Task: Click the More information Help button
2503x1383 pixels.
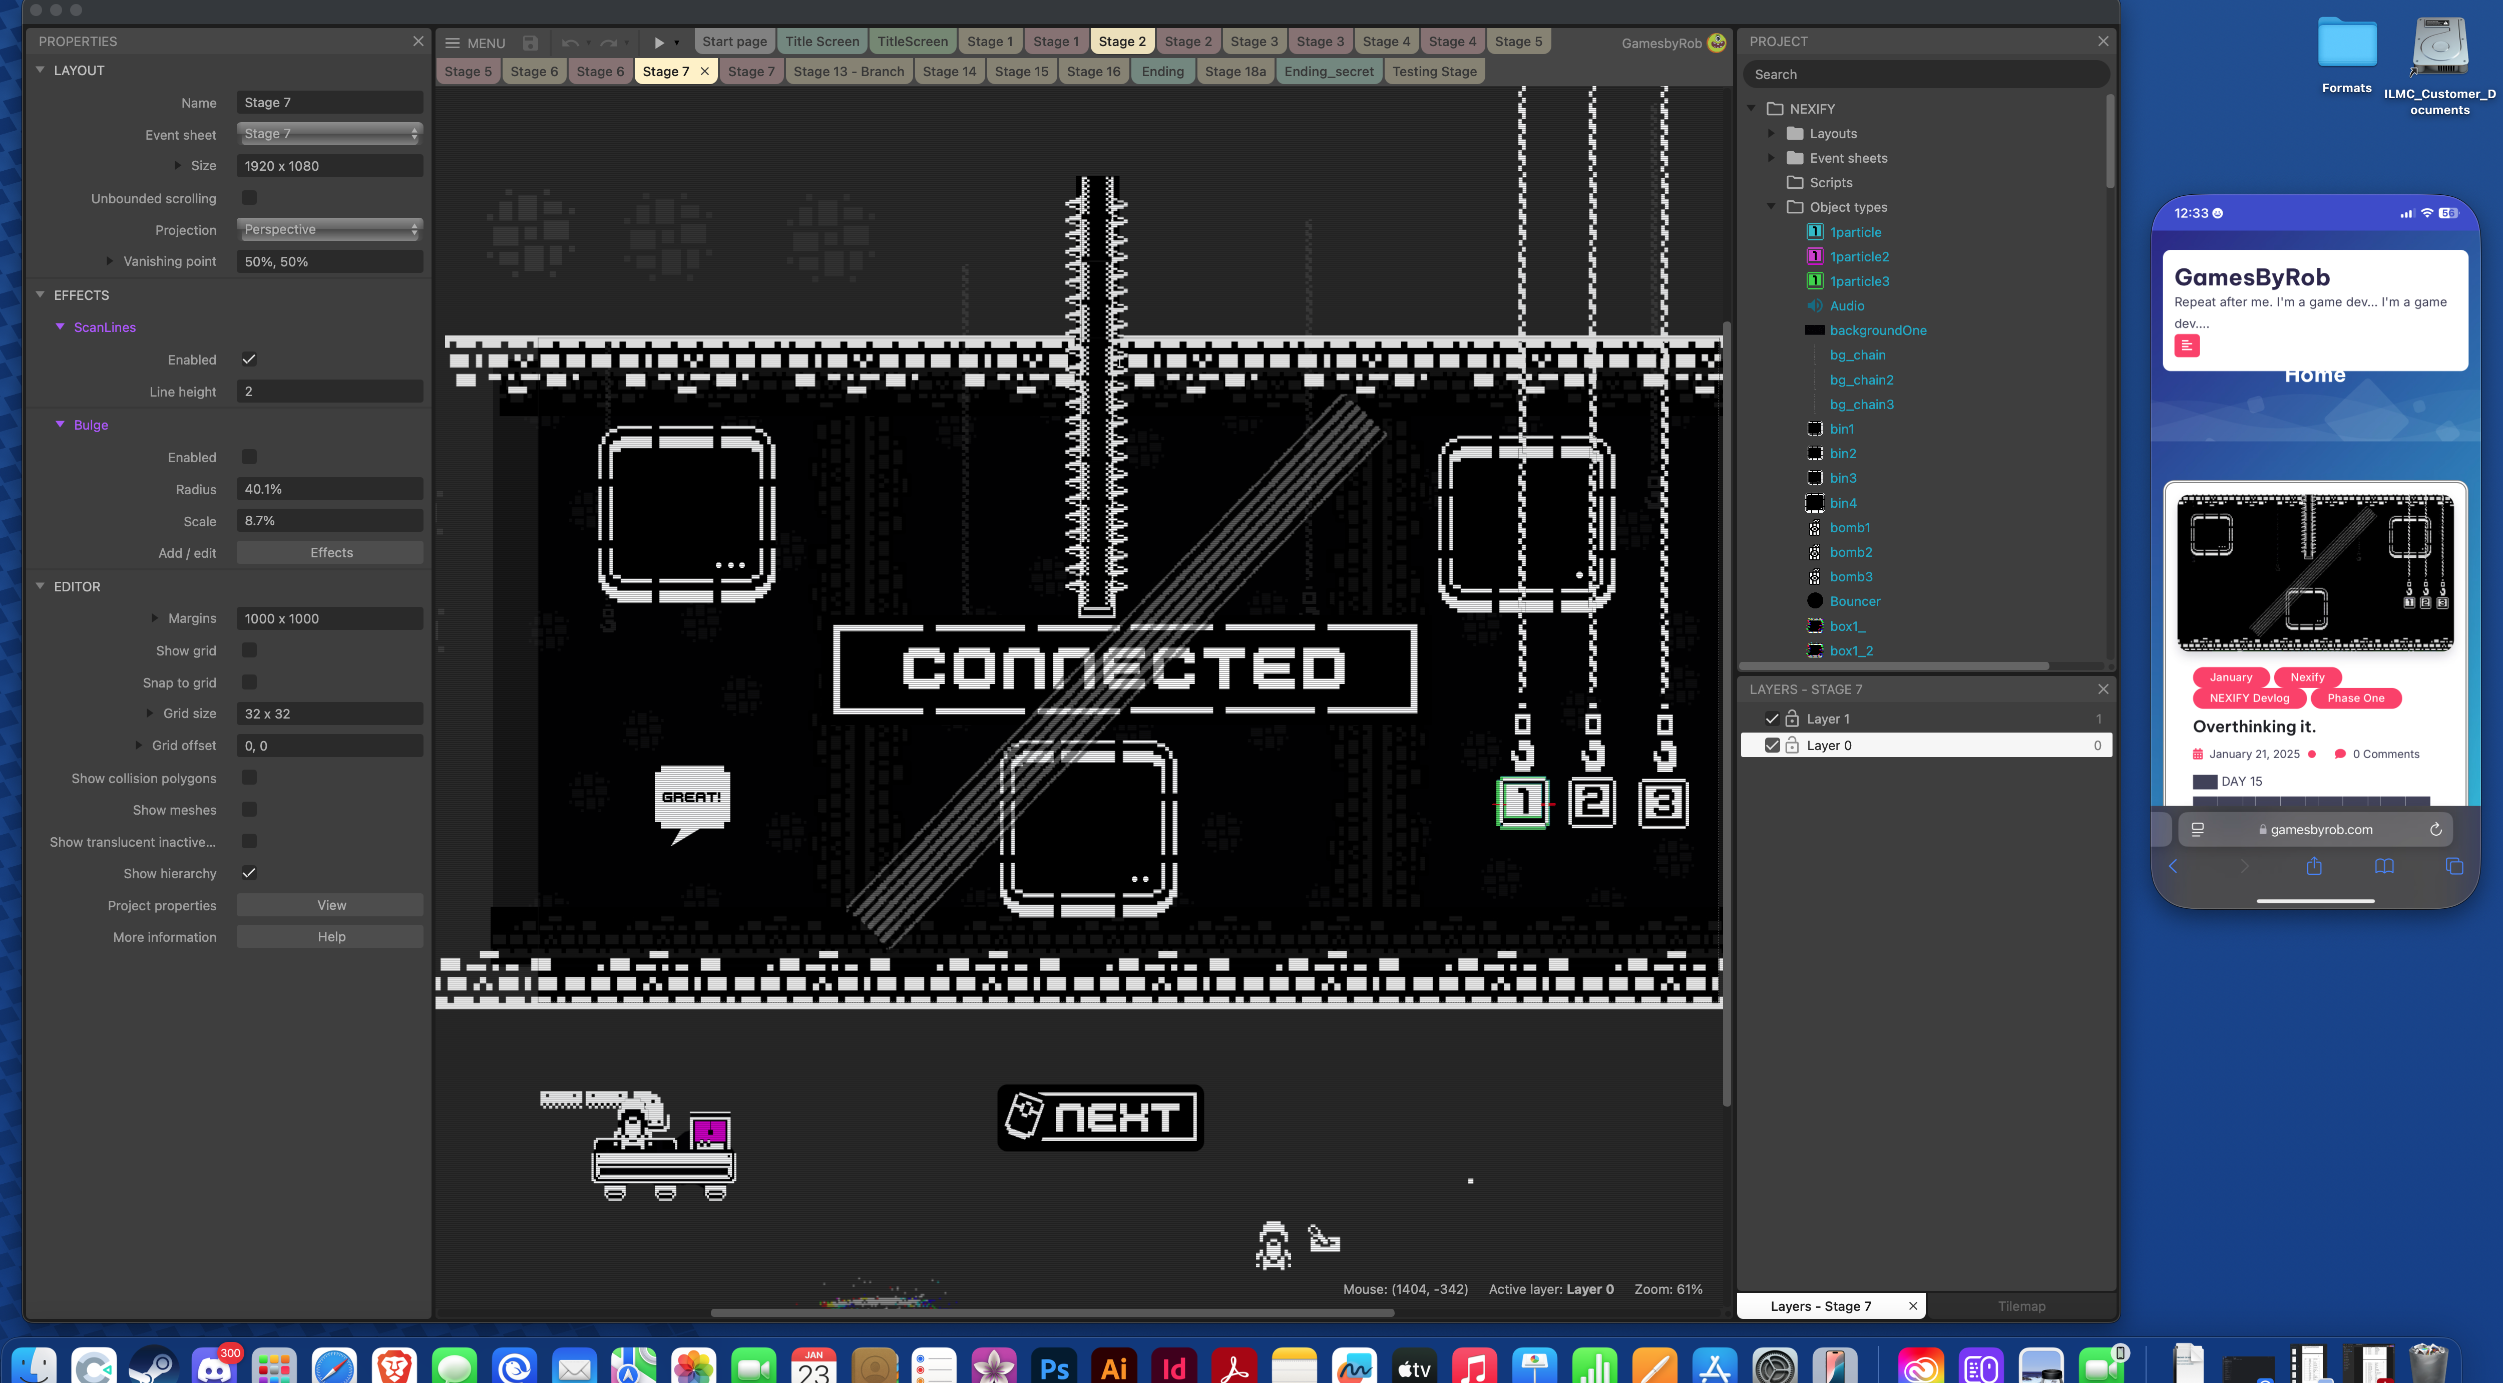Action: pos(330,937)
